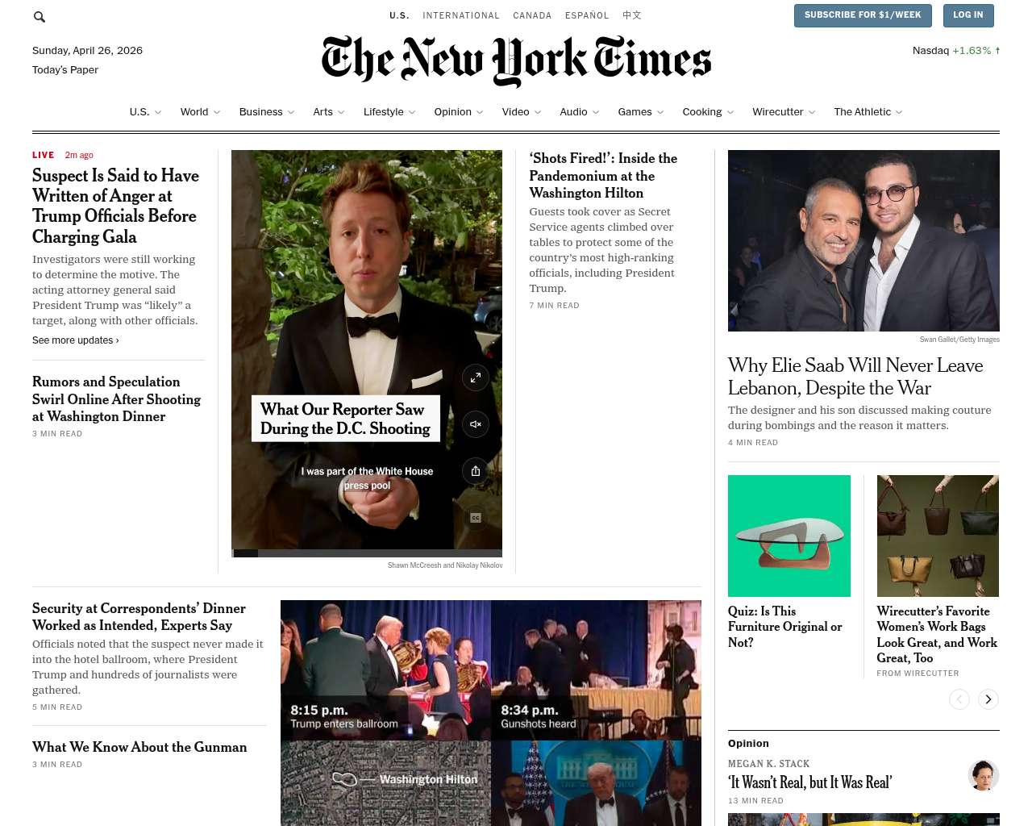Click the Log In button
The image size is (1032, 826).
(968, 15)
